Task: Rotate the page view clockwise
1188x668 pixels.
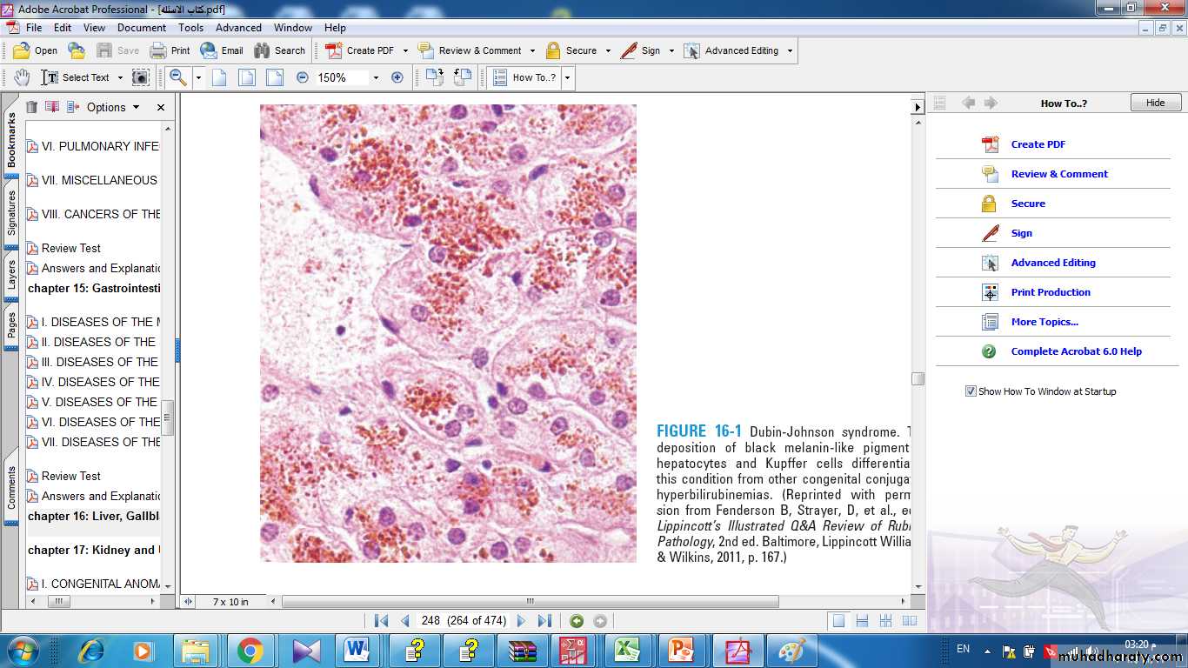Action: pos(434,77)
